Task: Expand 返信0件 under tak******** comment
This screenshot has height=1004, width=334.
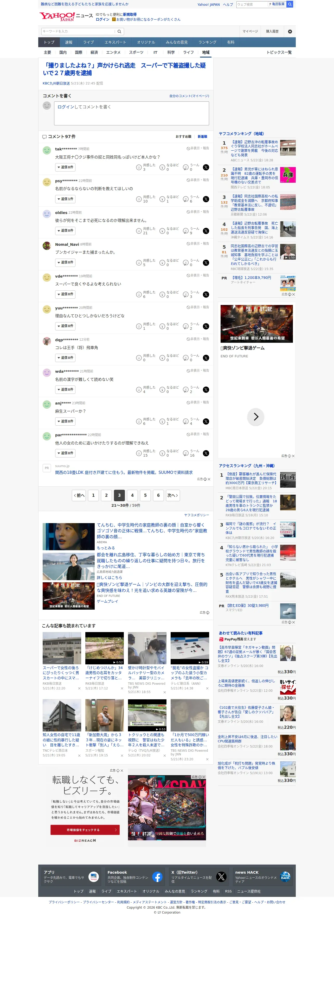Action: (65, 167)
